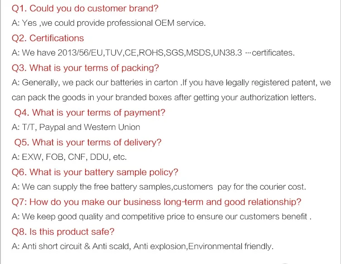Image resolution: width=341 pixels, height=264 pixels.
Task: Click the 'EXW, FOB, CNF, DDU, etc.' answer
Action: click(x=69, y=157)
